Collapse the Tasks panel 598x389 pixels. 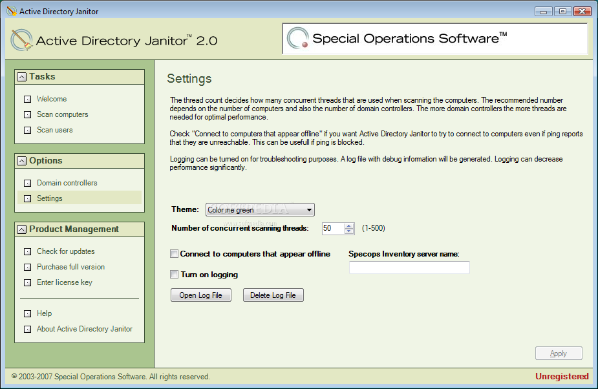(22, 77)
